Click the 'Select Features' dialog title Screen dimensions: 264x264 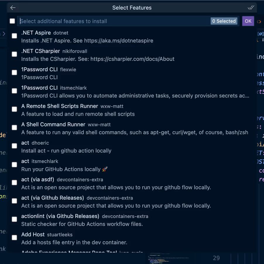[132, 8]
